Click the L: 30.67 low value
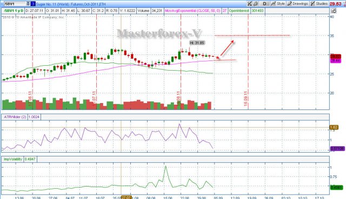 (x=84, y=11)
